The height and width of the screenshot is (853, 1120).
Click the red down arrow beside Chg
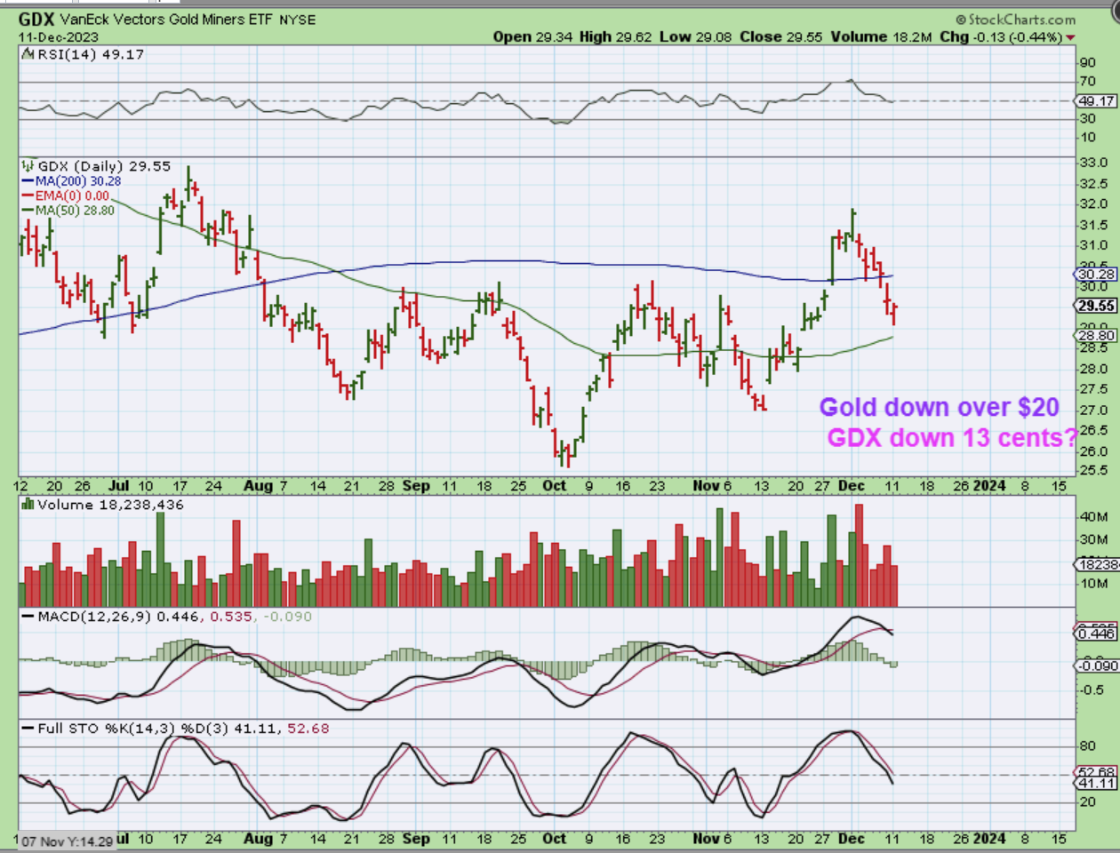pos(1069,37)
